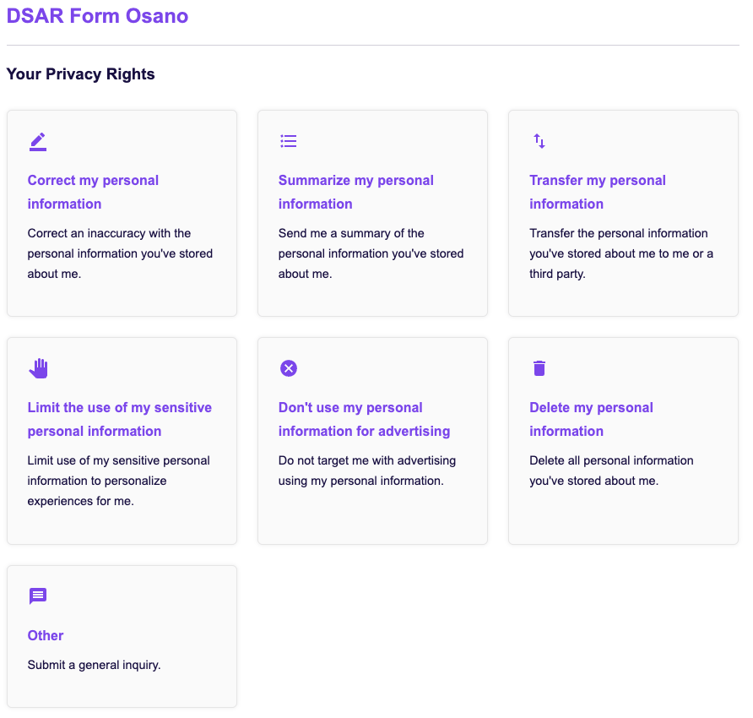Click "Correct an inaccuracy" card description
Screen dimensions: 753x718
point(120,253)
